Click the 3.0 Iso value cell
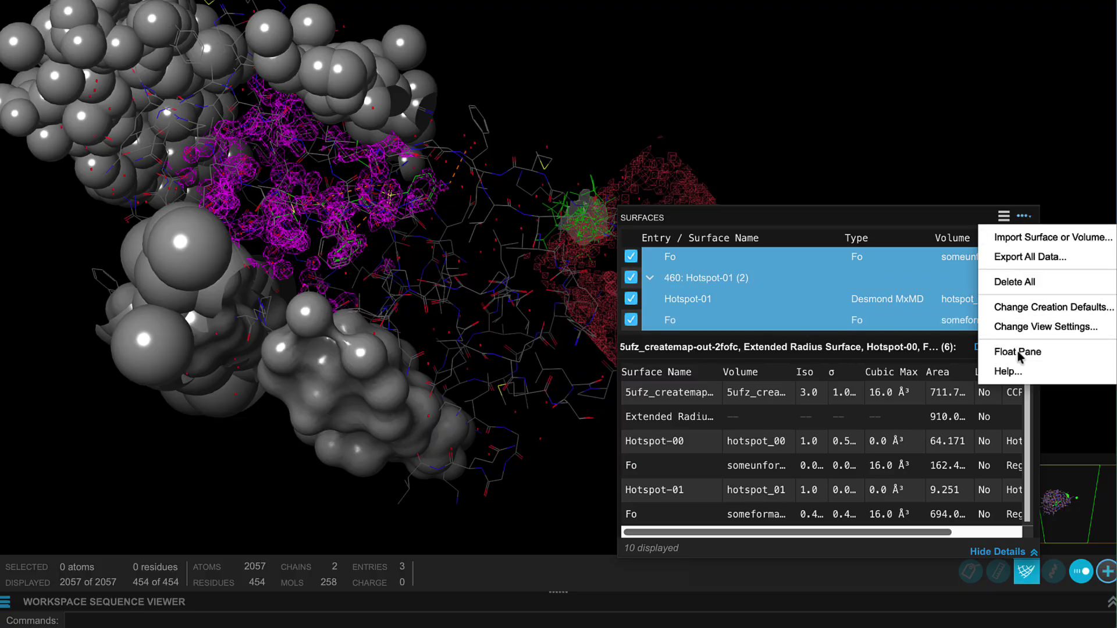Image resolution: width=1117 pixels, height=628 pixels. click(x=808, y=392)
